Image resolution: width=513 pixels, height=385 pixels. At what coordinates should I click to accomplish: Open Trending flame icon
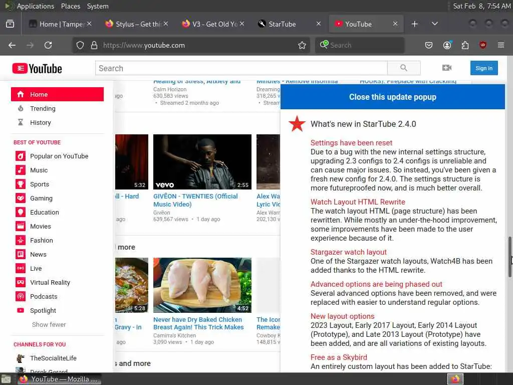pyautogui.click(x=20, y=108)
